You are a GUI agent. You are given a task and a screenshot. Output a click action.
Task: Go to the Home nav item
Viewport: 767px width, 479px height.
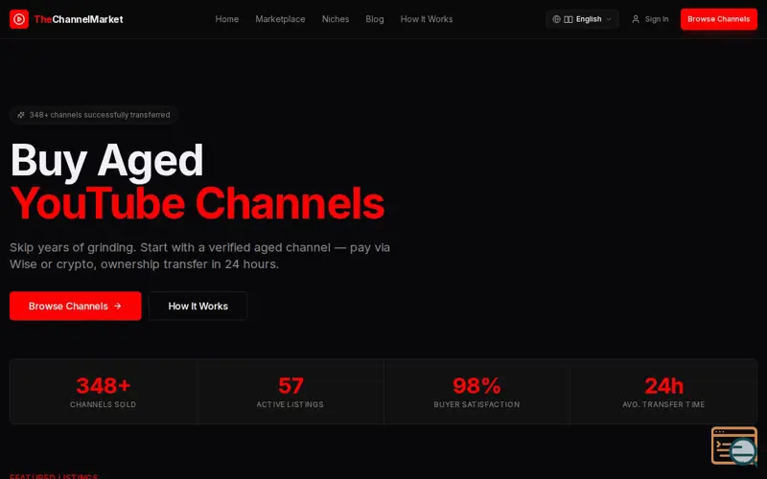[x=227, y=19]
